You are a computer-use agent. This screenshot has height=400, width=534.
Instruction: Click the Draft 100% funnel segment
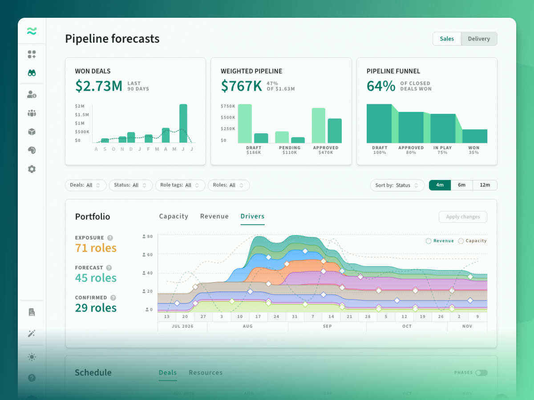[379, 124]
